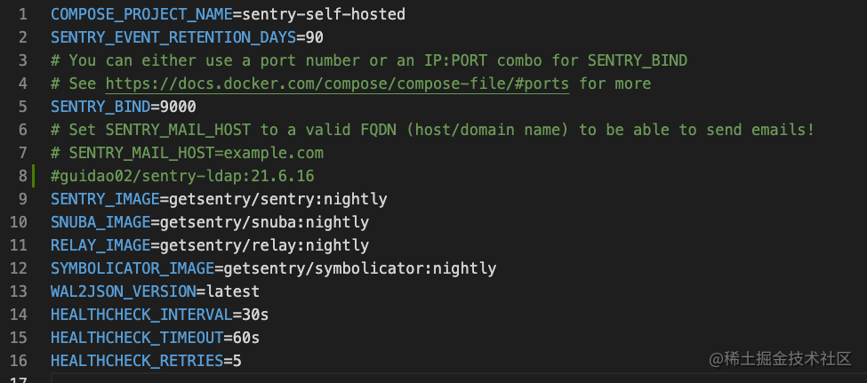Click SENTRY_EVENT_RETENTION_DAYS key
This screenshot has width=867, height=383.
tap(173, 37)
